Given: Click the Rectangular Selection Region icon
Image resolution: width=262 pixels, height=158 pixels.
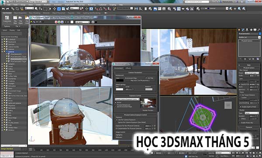Looking at the screenshot, I should (45, 9).
